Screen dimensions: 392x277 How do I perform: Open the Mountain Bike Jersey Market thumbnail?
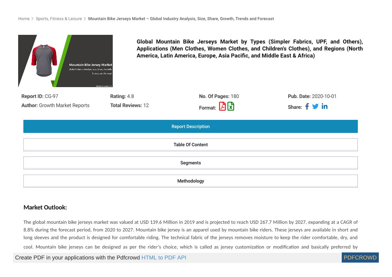(65, 61)
